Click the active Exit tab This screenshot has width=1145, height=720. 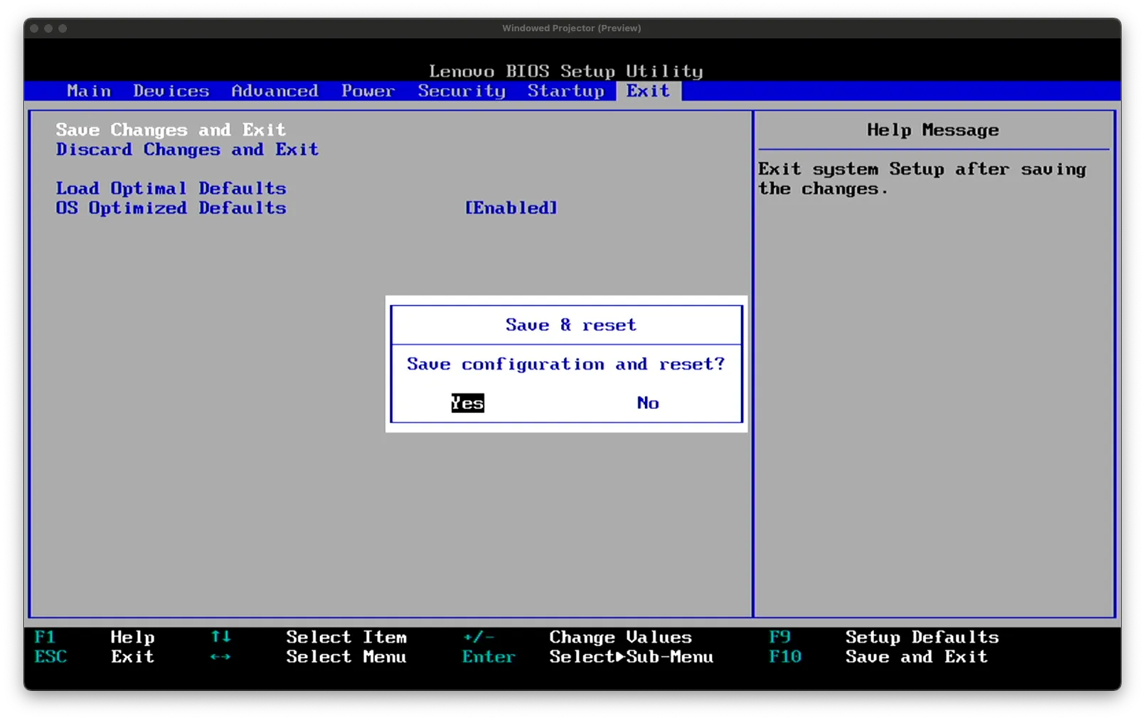click(648, 91)
